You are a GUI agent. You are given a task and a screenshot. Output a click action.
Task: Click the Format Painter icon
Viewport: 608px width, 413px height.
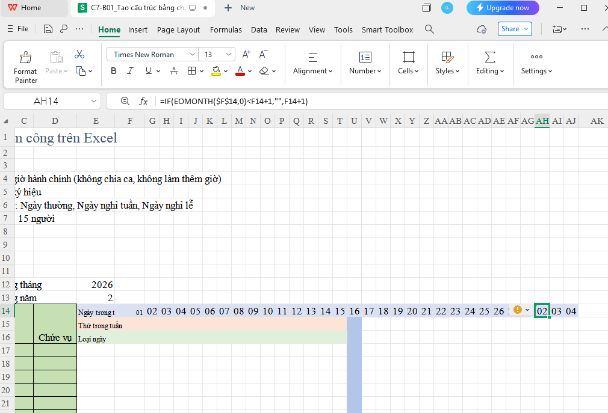pyautogui.click(x=25, y=58)
